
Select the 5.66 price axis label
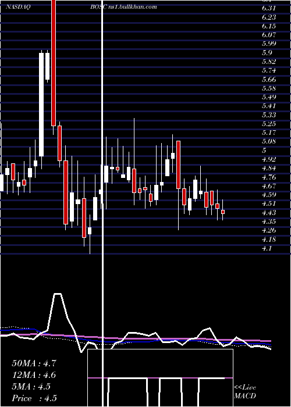point(269,79)
